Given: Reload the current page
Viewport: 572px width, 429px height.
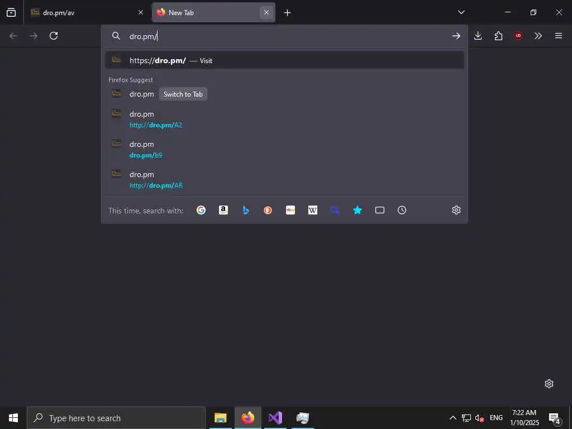Looking at the screenshot, I should point(54,36).
